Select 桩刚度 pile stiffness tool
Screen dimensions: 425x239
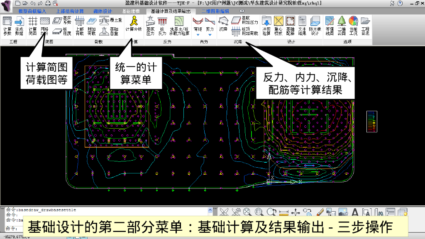point(62,32)
